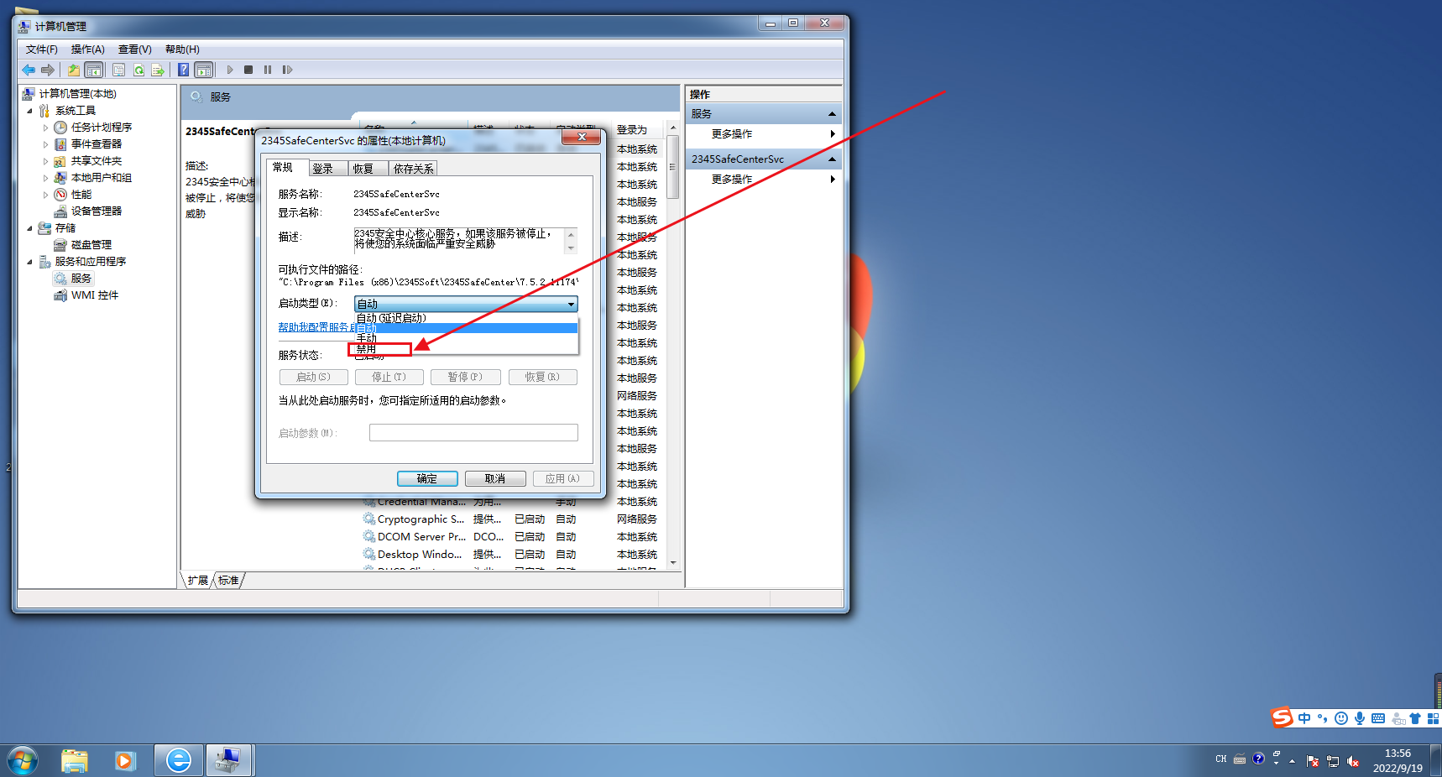Viewport: 1442px width, 777px height.
Task: Click the Back arrow in the toolbar
Action: 29,70
